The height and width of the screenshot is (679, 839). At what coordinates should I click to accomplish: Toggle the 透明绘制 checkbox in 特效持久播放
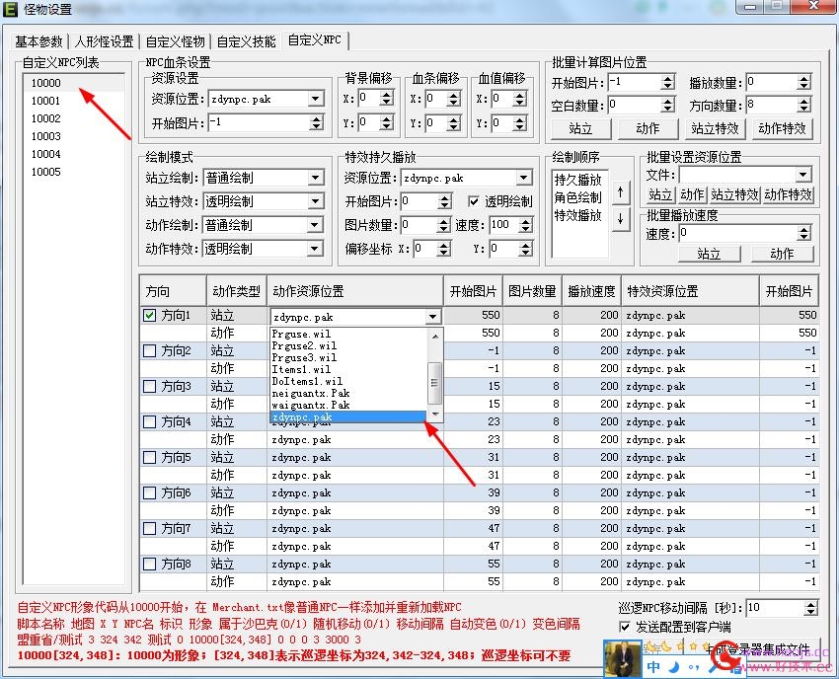pyautogui.click(x=473, y=201)
